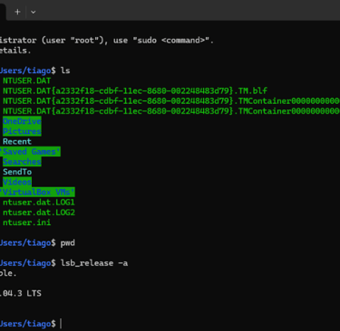Click the 'Saved Games' directory entry
This screenshot has height=331, width=340.
pos(30,152)
